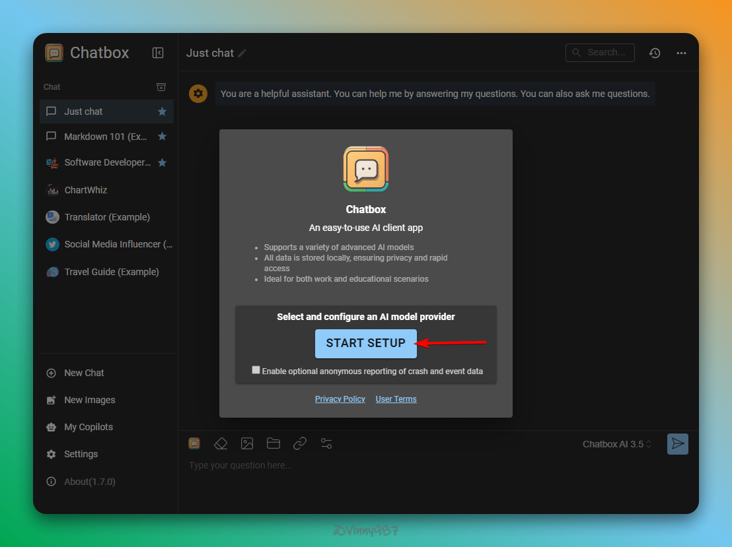Screen dimensions: 732x547
Task: Select the ChartWhiz chat
Action: pos(86,190)
